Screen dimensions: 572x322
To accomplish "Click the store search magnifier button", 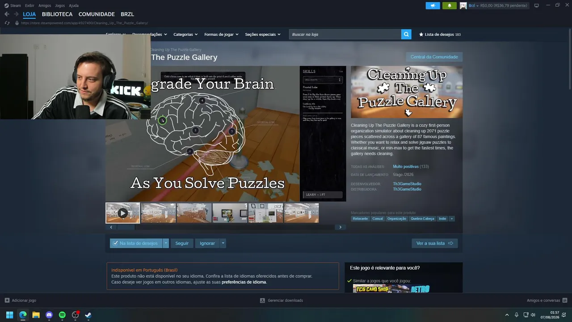I will (406, 34).
